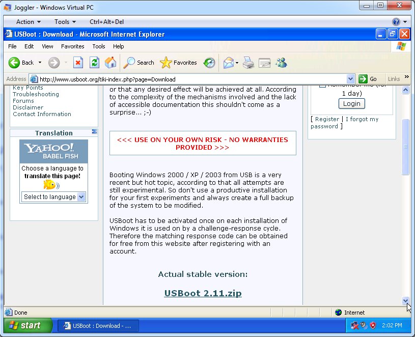Screen dimensions: 415x337
Task: Click the IE title bar page icon
Action: (x=9, y=34)
